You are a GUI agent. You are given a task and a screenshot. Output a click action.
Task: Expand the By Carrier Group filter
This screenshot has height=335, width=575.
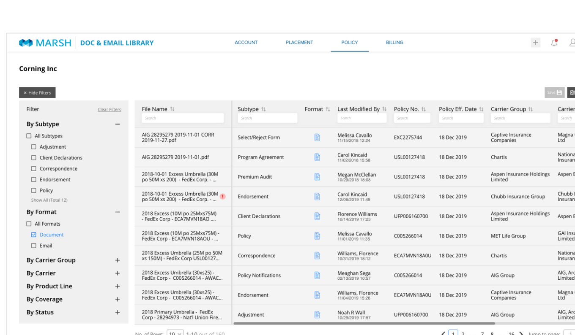click(x=118, y=260)
